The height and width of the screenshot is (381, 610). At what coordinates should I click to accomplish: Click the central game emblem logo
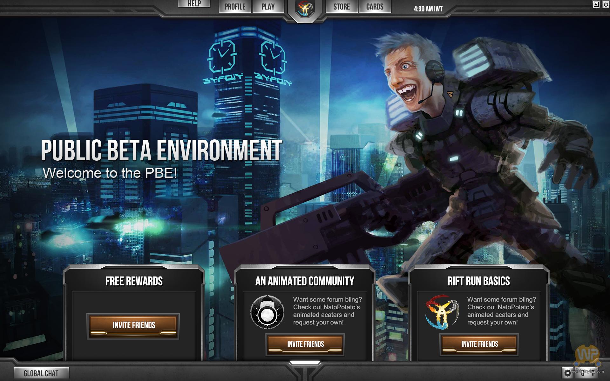(x=305, y=9)
